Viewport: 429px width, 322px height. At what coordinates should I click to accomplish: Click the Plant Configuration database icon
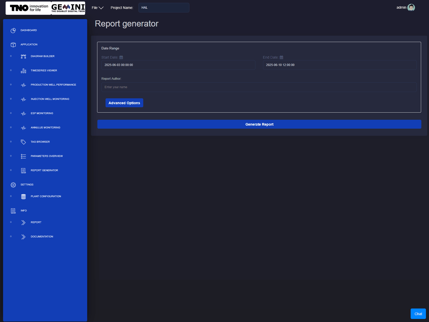pos(23,196)
